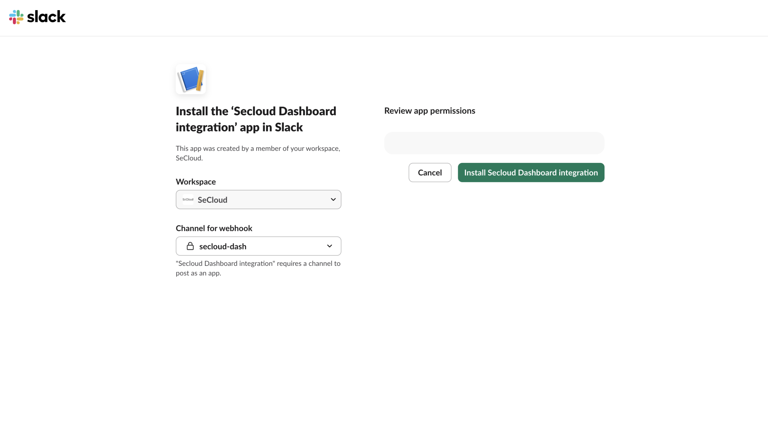Image resolution: width=768 pixels, height=429 pixels.
Task: Click the Slack wordmark in header
Action: 46,17
